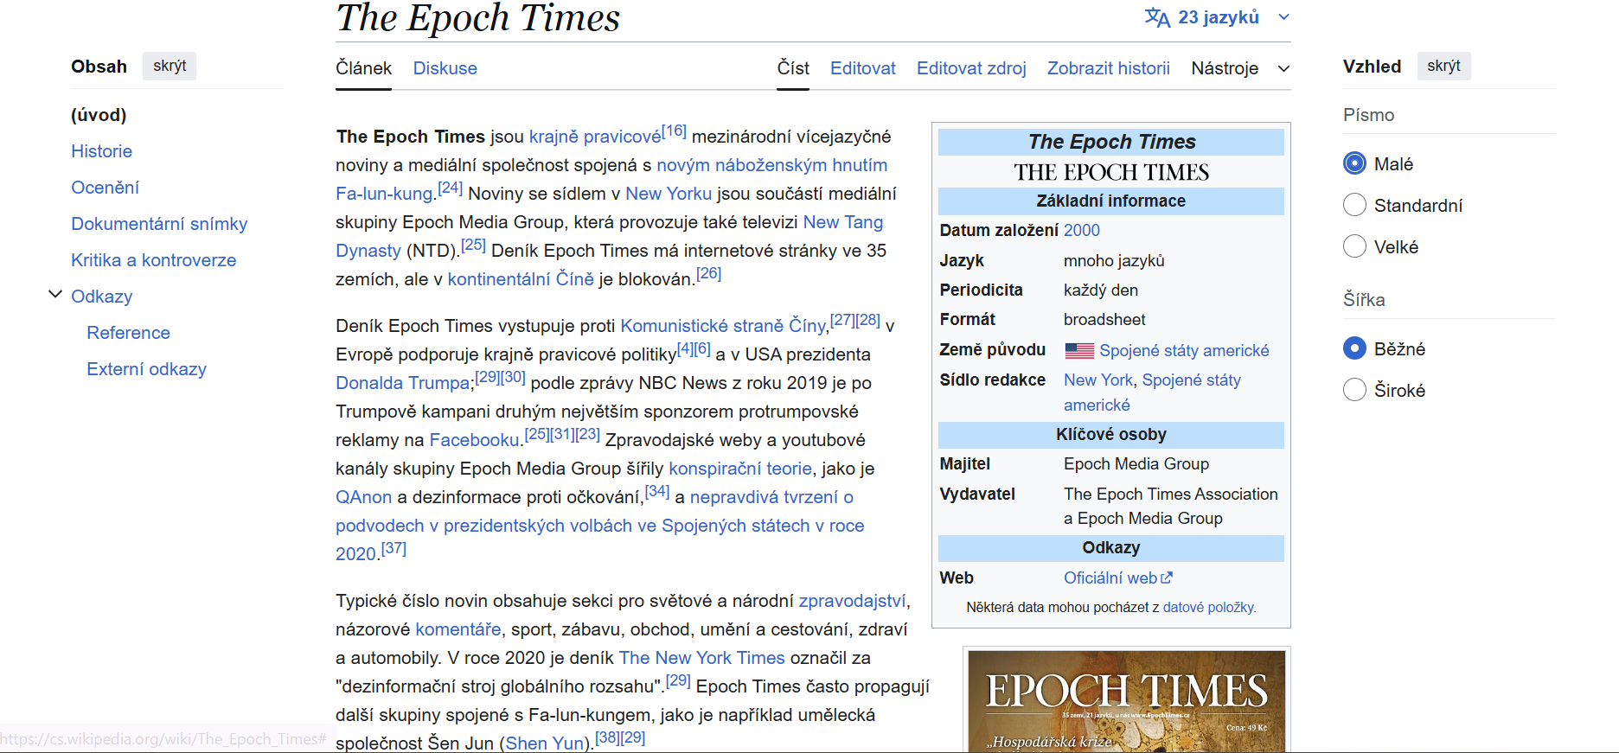This screenshot has width=1619, height=753.
Task: Collapse the Odkazy section in contents
Action: coord(55,295)
